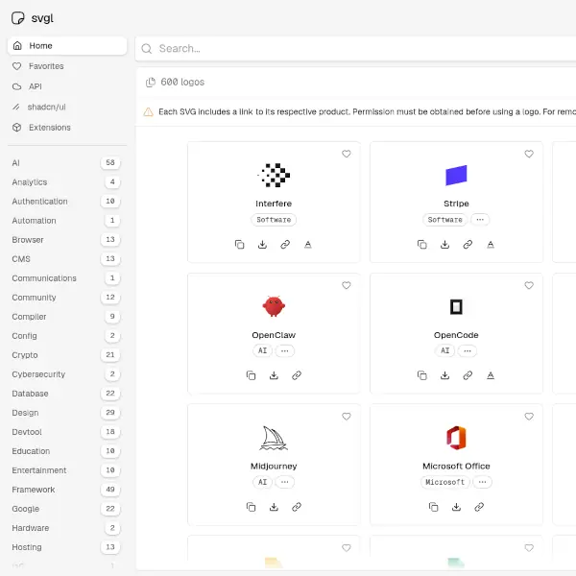Expand more categories on Midjourney card

click(x=285, y=482)
